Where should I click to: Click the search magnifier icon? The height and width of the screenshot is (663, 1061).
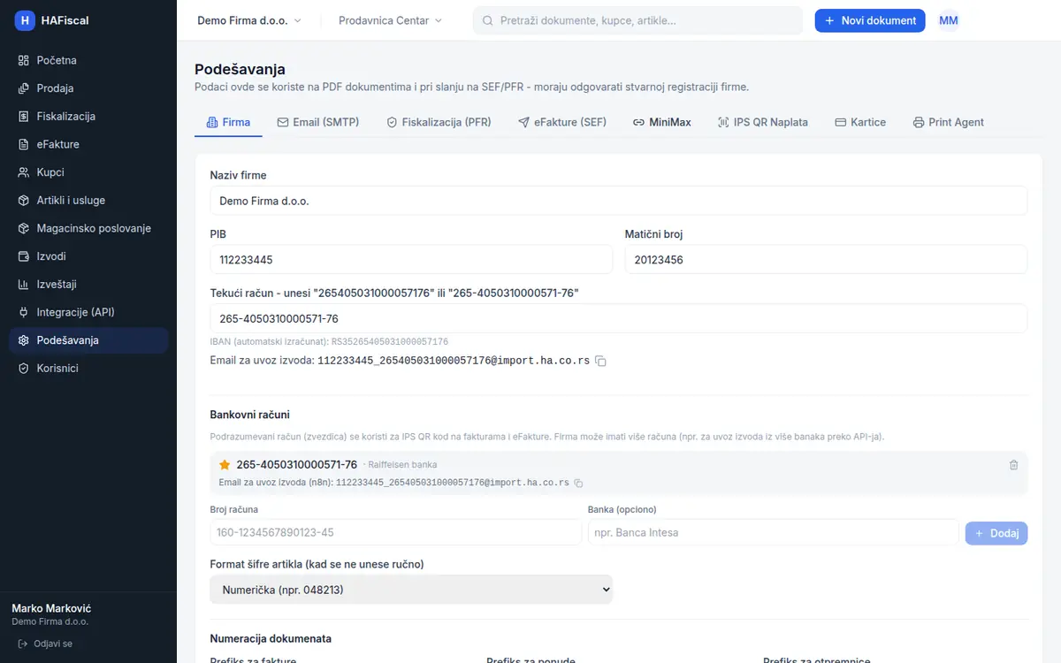pyautogui.click(x=487, y=20)
